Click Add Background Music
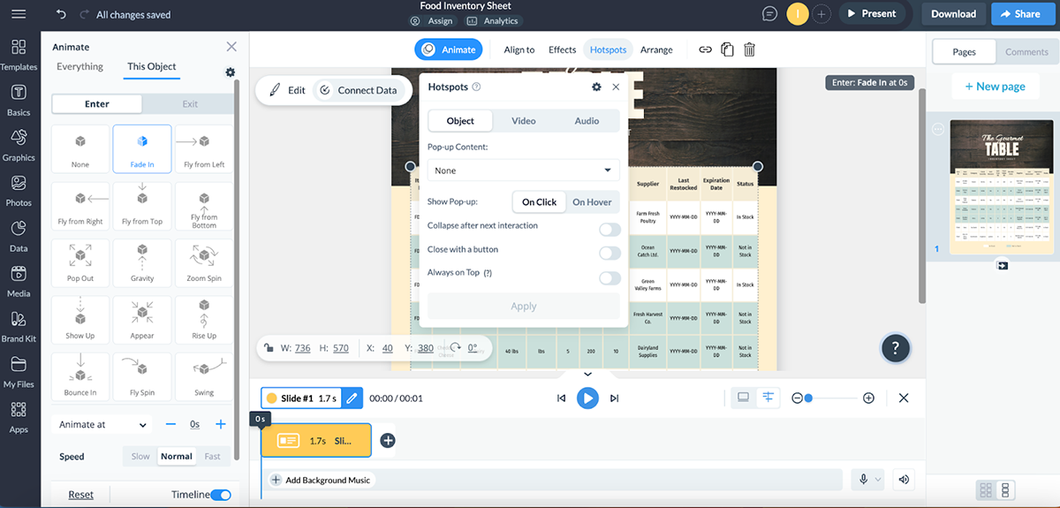This screenshot has height=508, width=1060. pos(321,480)
